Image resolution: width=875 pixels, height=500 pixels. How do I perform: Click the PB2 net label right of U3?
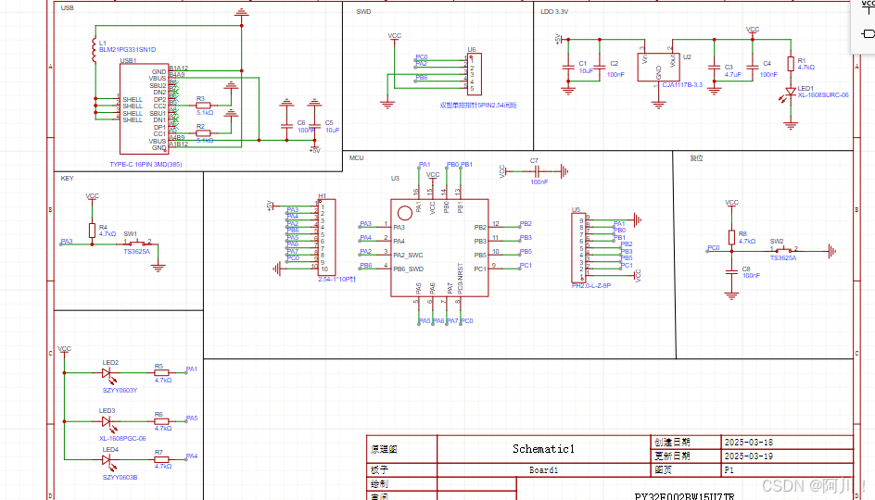[x=526, y=223]
